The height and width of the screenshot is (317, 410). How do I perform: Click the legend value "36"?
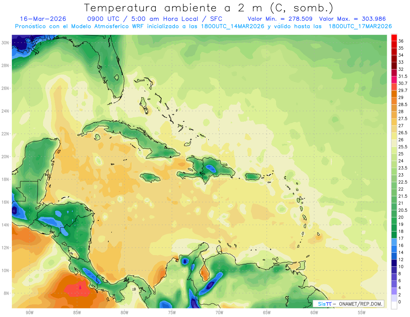(401, 41)
